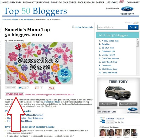Viewport: 141px width, 138px height.
Task: Toggle the Like button under blog image
Action: (x=9, y=88)
